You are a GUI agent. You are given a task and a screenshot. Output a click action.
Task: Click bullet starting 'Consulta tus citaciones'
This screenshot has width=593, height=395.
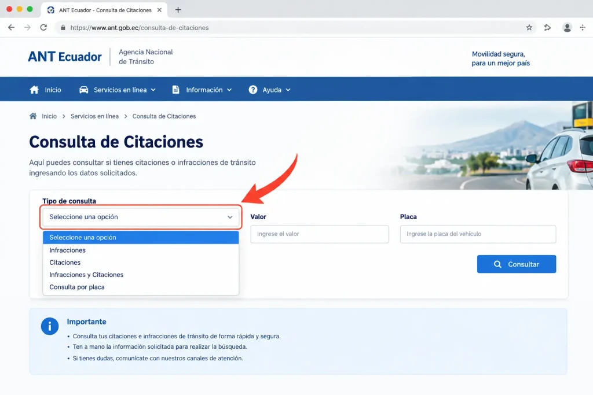177,336
